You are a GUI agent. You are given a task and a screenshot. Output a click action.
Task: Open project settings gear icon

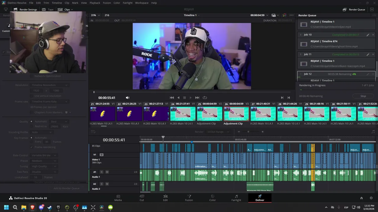371,198
